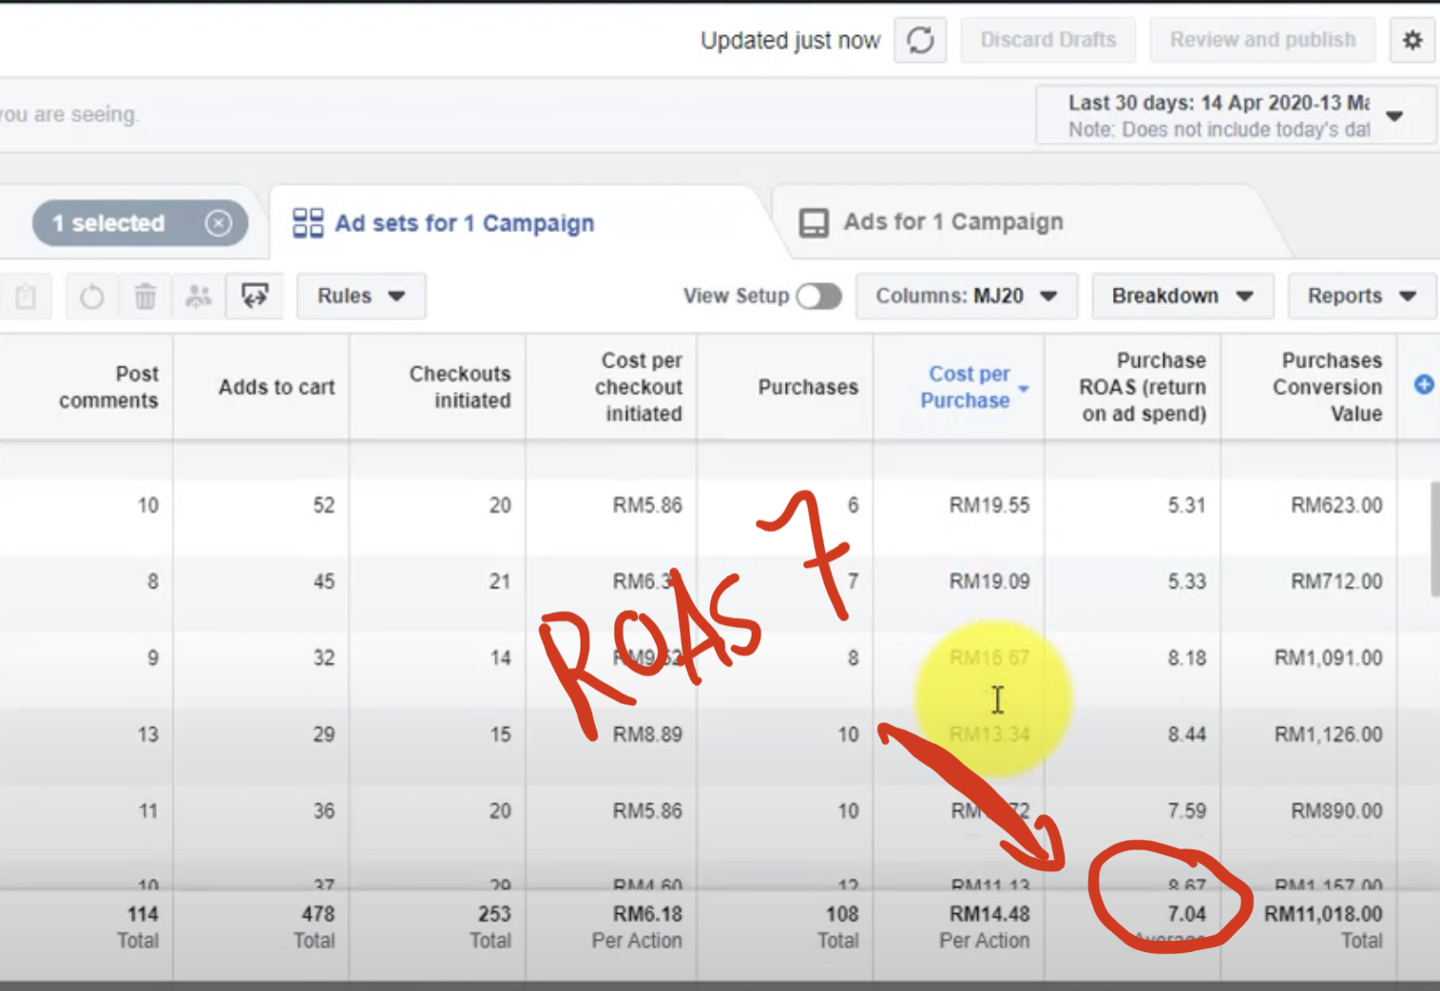Screen dimensions: 1440x991
Task: Add a column with blue plus icon
Action: [x=1424, y=385]
